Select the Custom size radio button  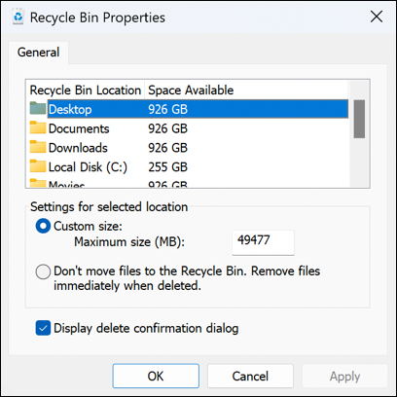pos(43,226)
